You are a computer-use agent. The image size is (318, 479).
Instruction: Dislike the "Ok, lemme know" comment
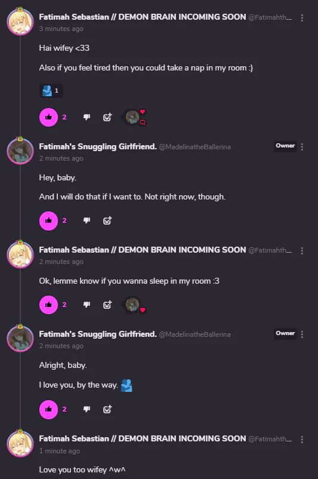tap(87, 304)
